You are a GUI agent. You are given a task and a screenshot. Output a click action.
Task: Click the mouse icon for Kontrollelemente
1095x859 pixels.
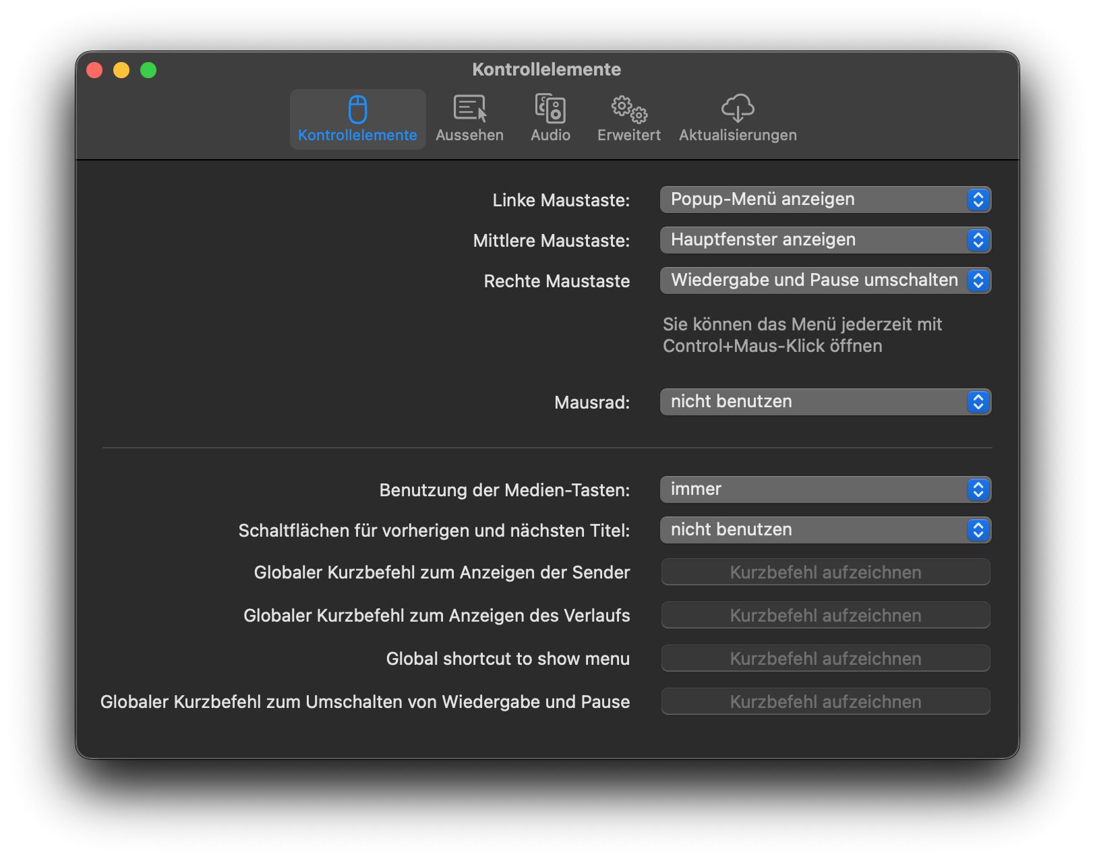pos(357,109)
